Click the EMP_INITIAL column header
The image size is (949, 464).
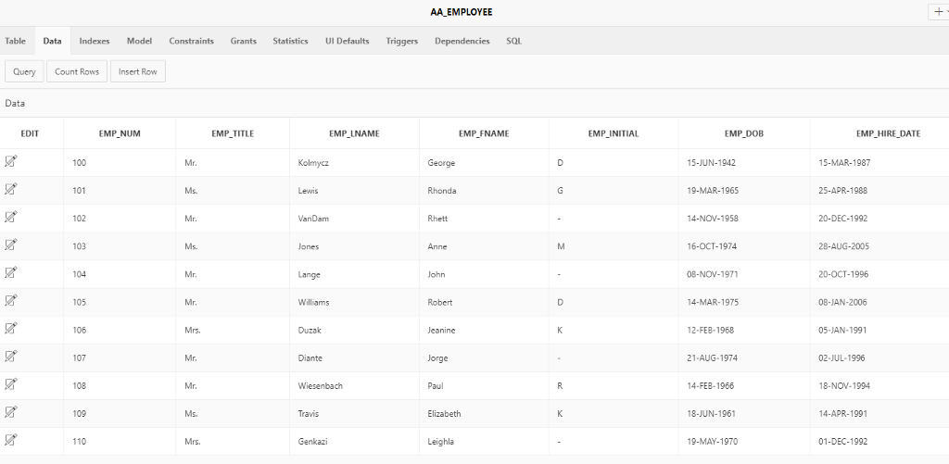point(614,133)
